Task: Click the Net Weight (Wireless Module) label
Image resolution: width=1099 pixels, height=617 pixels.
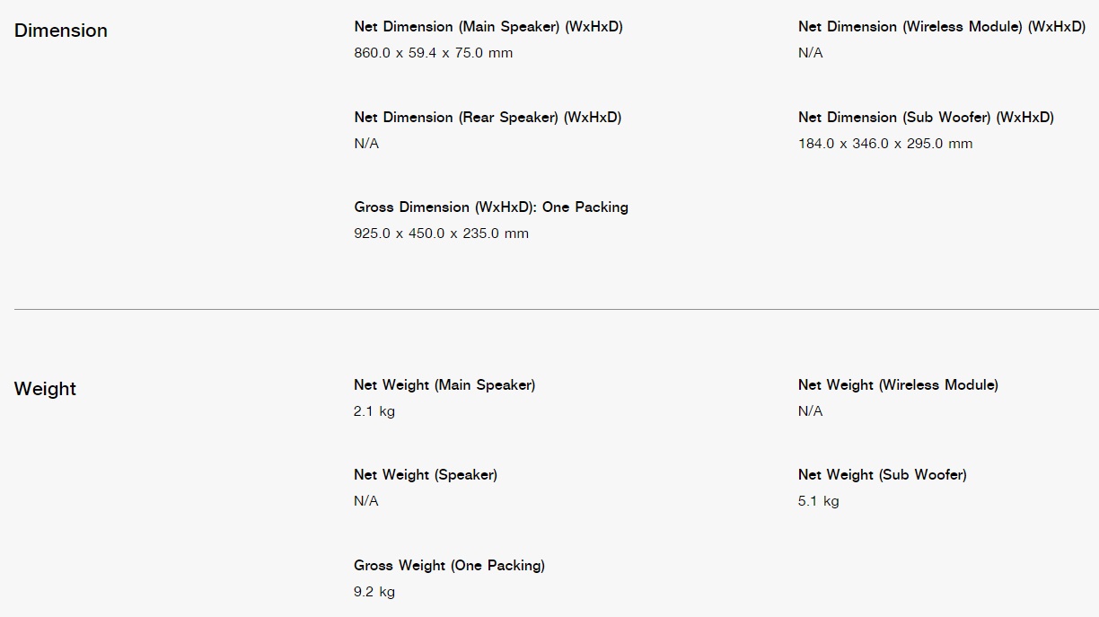Action: pyautogui.click(x=898, y=385)
